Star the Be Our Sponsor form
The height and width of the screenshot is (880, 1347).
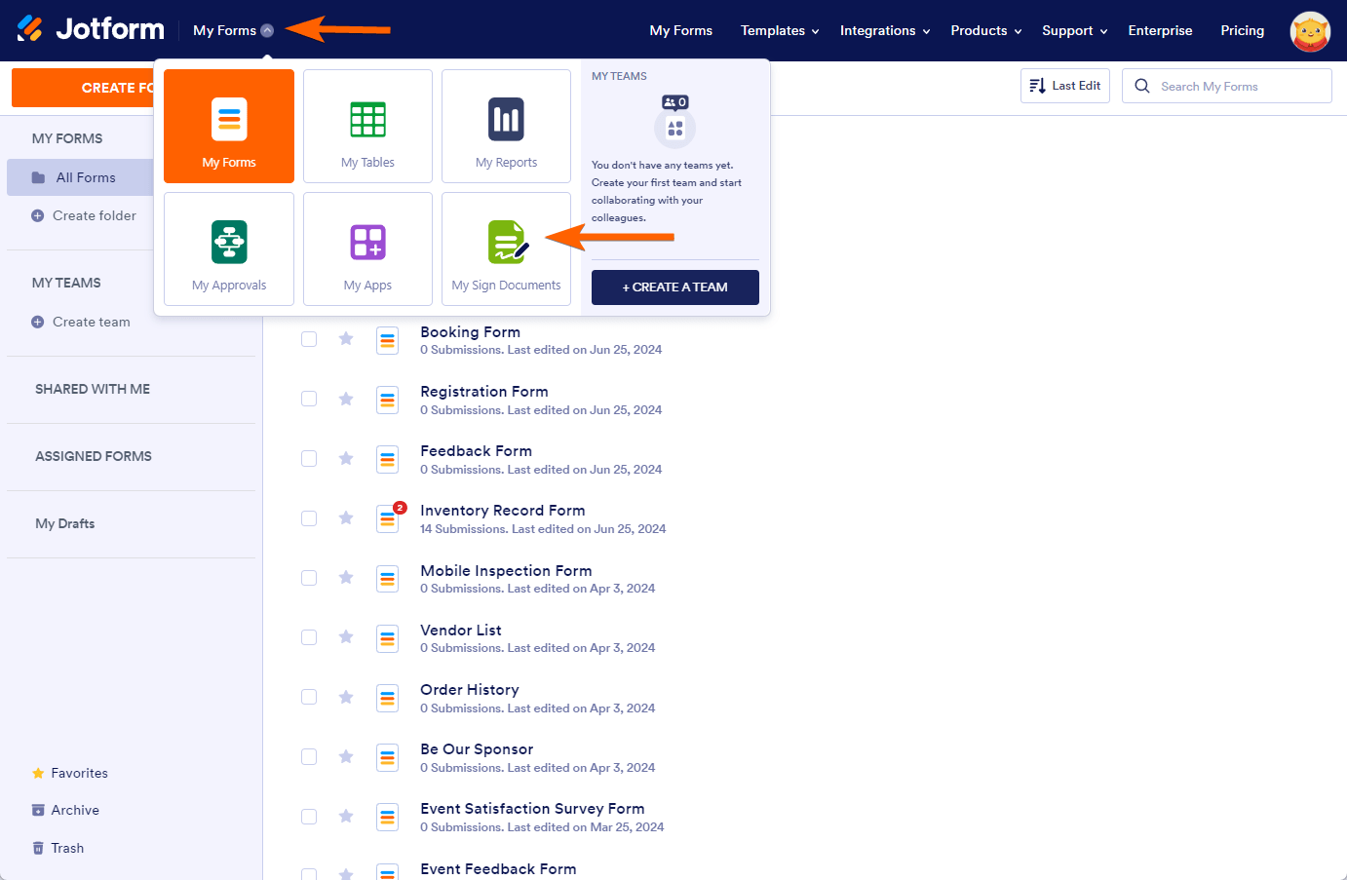346,756
